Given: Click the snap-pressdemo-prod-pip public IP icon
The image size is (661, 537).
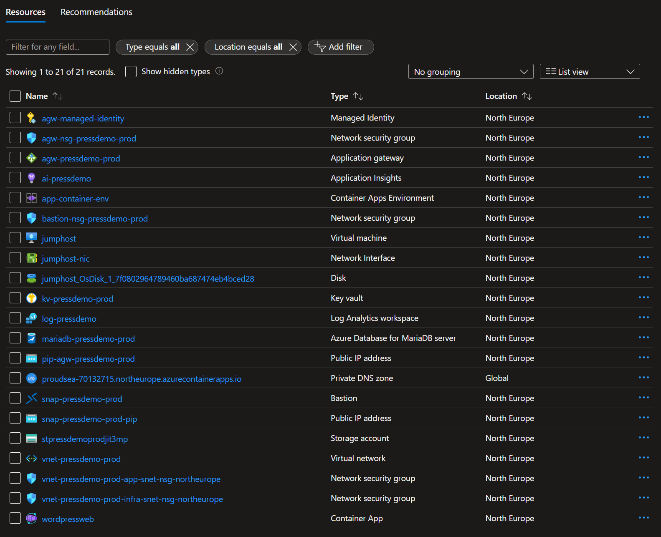Looking at the screenshot, I should [x=31, y=418].
